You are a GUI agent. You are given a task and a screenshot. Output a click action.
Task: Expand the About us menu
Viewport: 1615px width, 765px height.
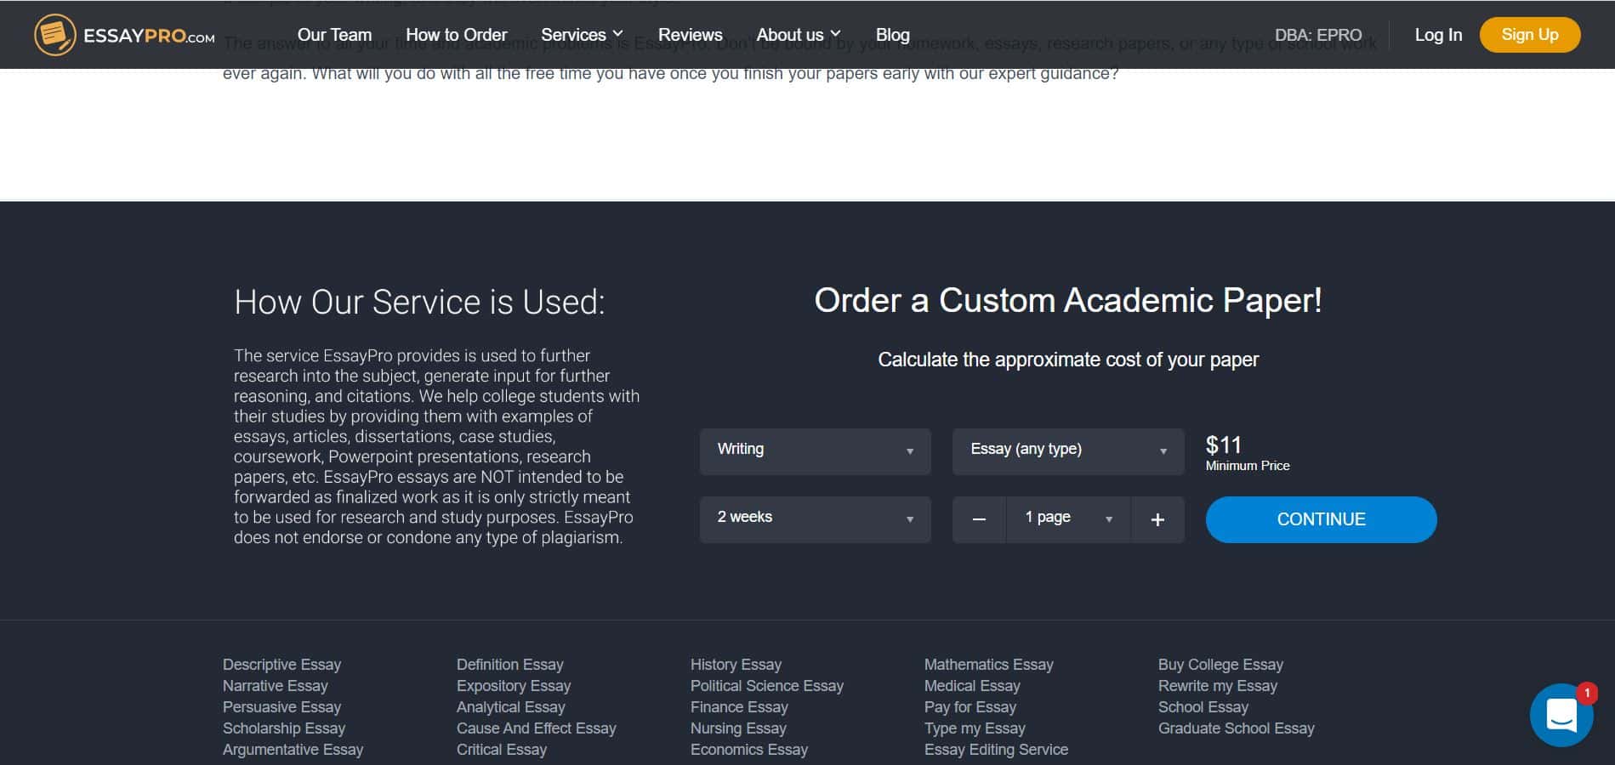click(x=799, y=35)
